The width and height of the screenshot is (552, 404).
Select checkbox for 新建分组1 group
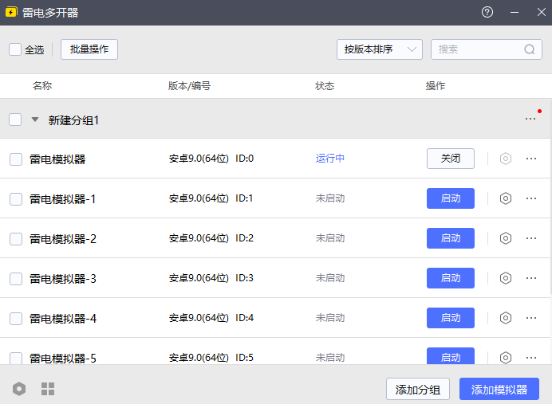(x=15, y=120)
